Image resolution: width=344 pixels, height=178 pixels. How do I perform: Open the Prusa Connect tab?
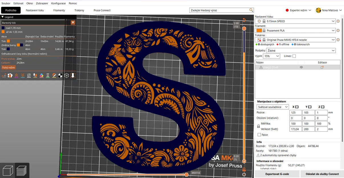102,10
